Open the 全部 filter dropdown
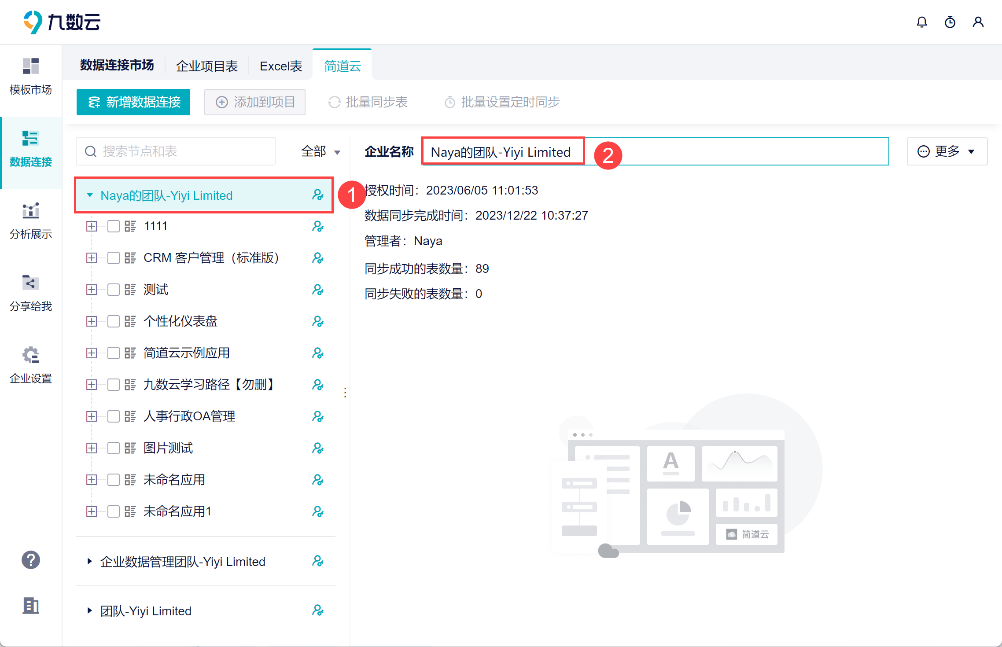Viewport: 1002px width, 647px height. point(320,151)
